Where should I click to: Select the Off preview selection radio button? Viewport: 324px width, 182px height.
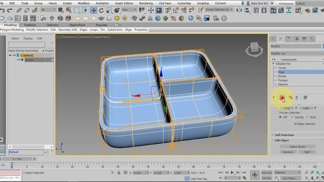pyautogui.click(x=280, y=117)
